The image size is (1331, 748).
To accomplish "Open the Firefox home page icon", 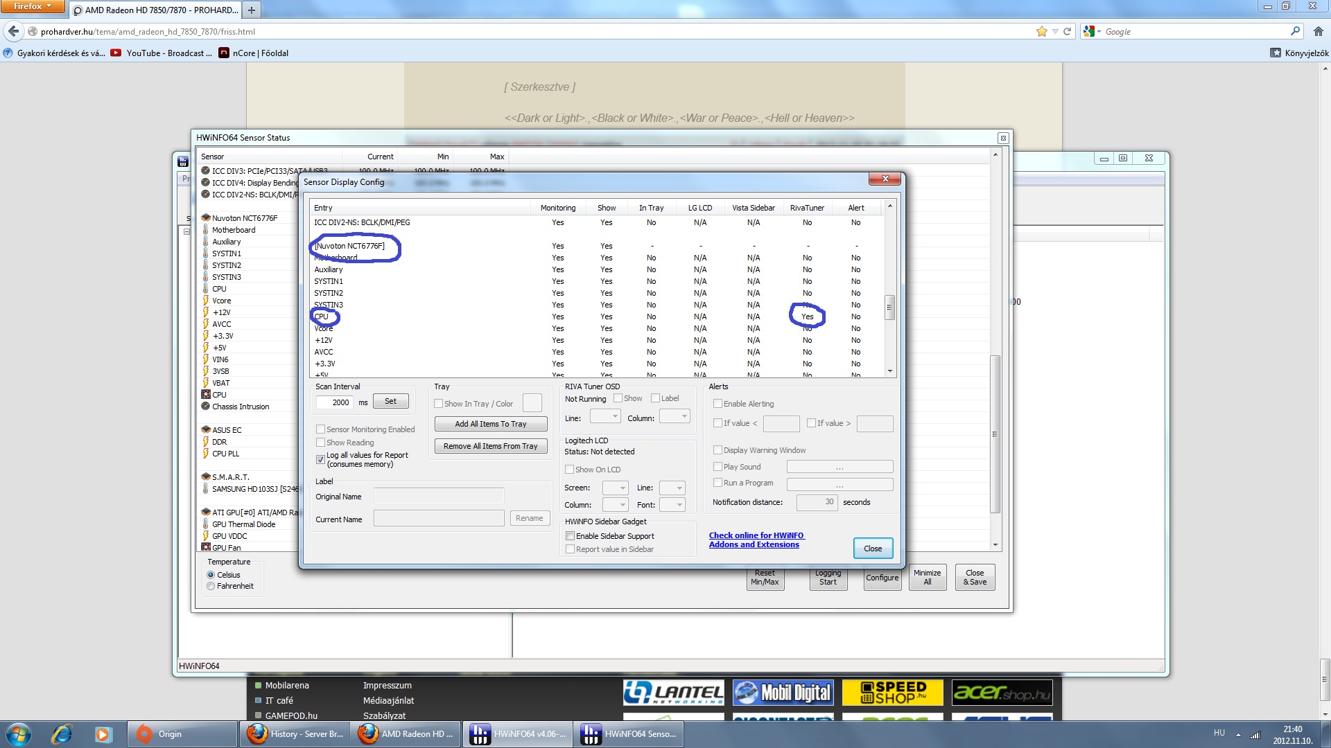I will (x=1319, y=31).
